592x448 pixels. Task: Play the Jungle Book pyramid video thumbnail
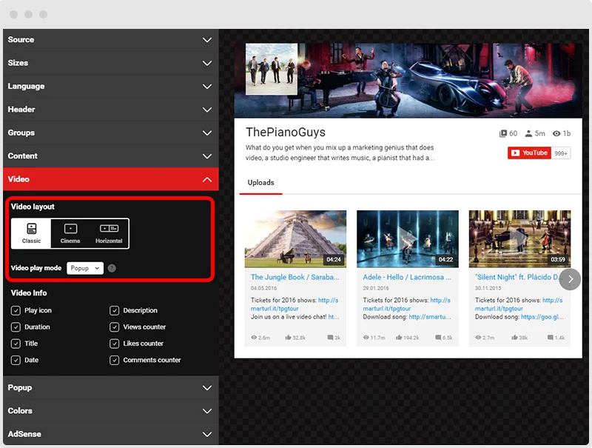point(295,238)
